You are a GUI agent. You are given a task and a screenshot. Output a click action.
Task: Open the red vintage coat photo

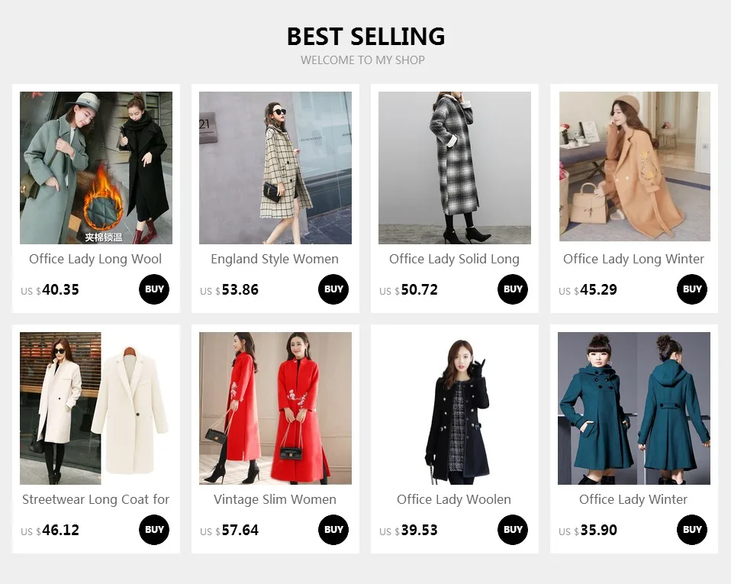pos(275,408)
